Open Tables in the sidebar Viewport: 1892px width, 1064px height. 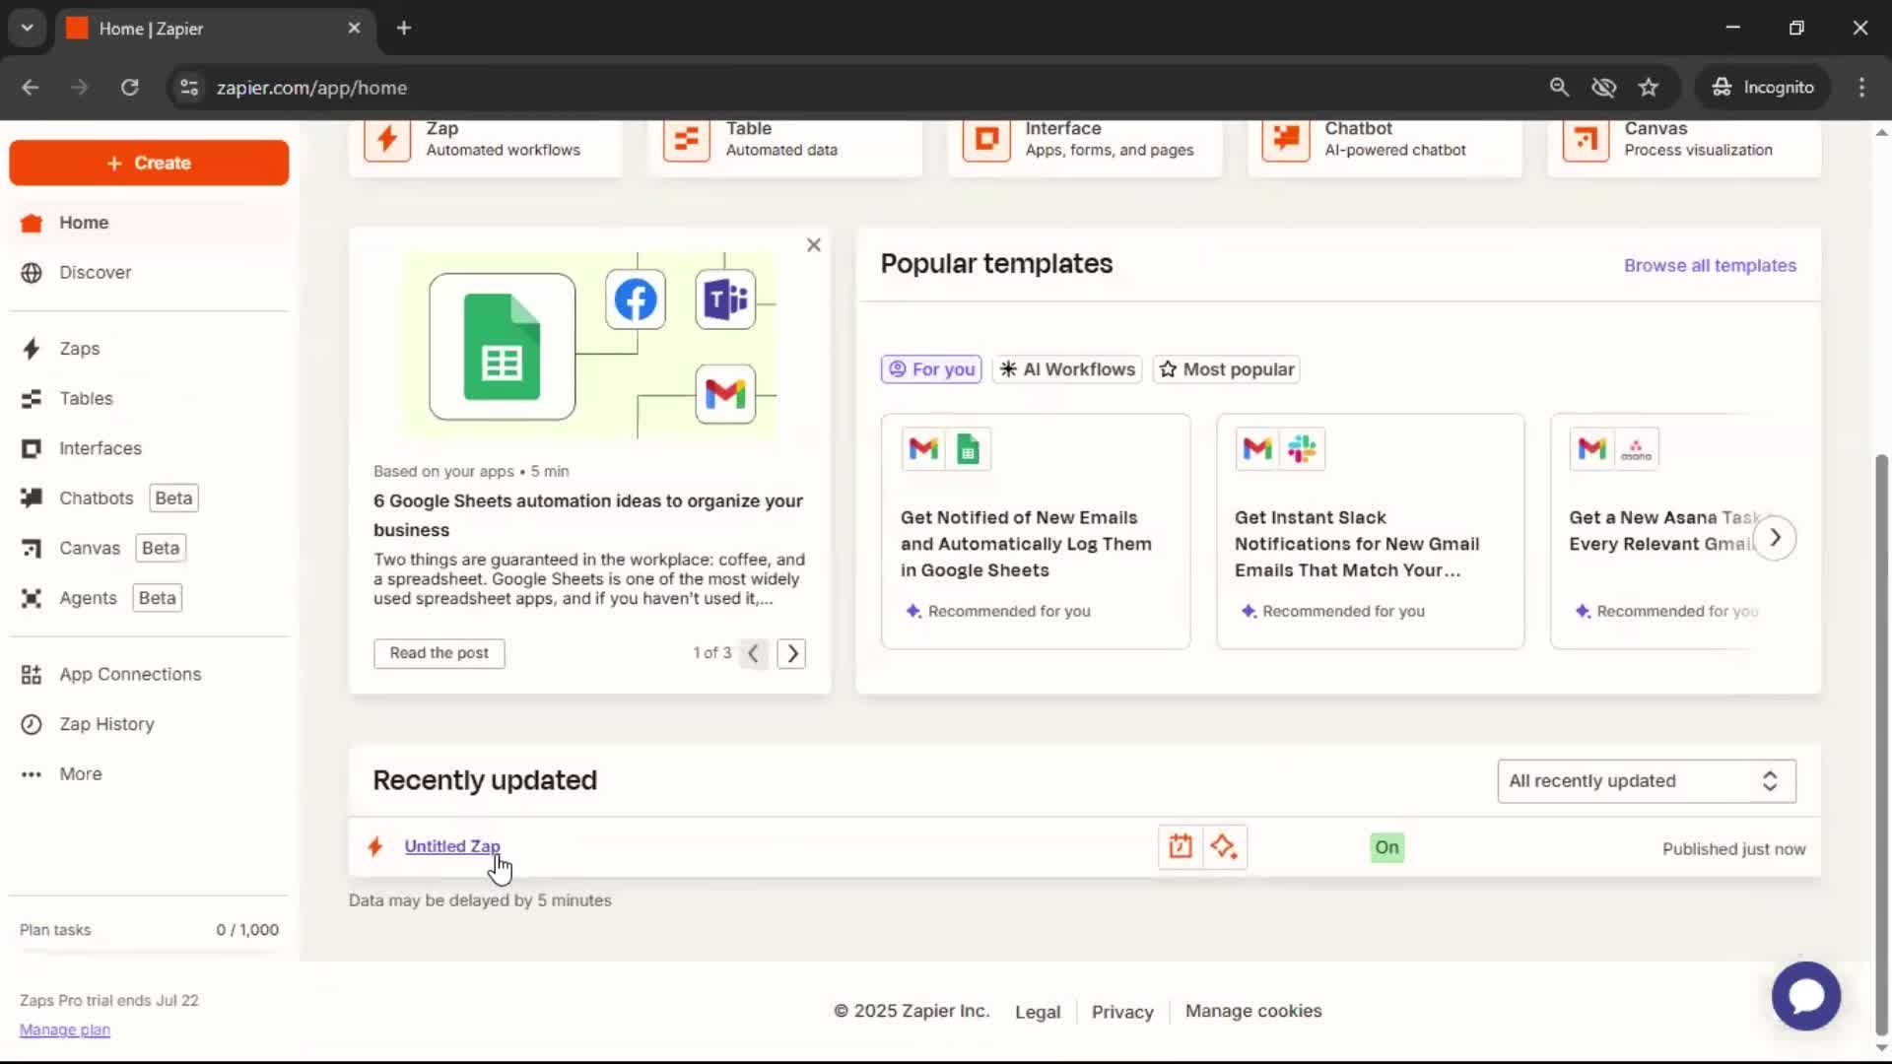point(149,398)
